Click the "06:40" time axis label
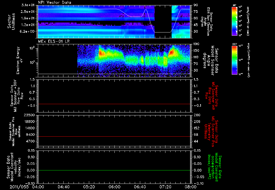The image size is (275, 190). coord(140,187)
